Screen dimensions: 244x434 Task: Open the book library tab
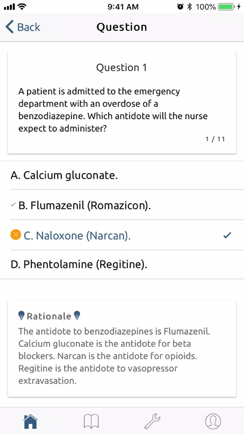[91, 421]
